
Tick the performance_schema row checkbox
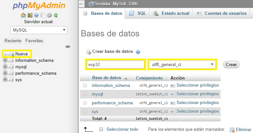pyautogui.click(x=85, y=103)
